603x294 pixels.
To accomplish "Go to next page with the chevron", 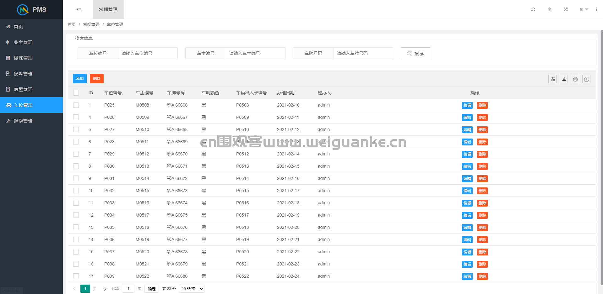I will pyautogui.click(x=105, y=289).
